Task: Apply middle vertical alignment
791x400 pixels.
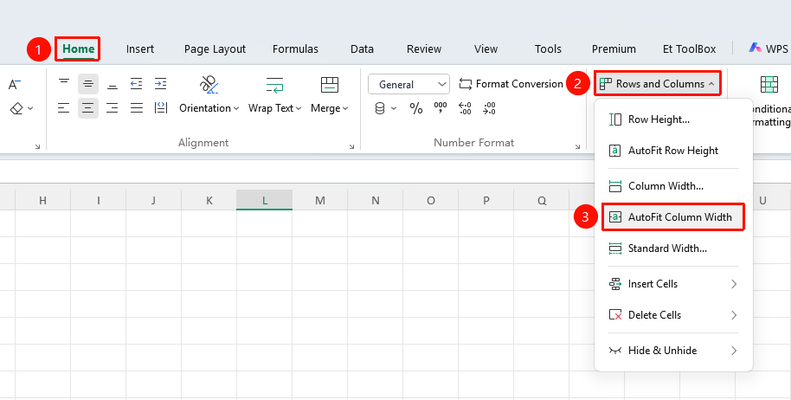Action: pyautogui.click(x=87, y=84)
